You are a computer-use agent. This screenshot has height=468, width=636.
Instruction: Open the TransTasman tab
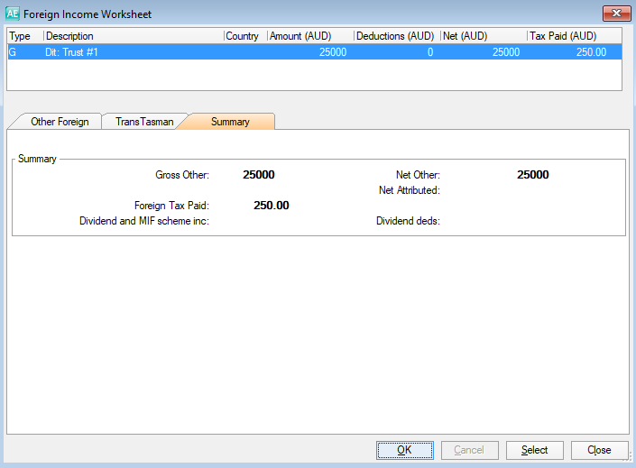point(144,122)
